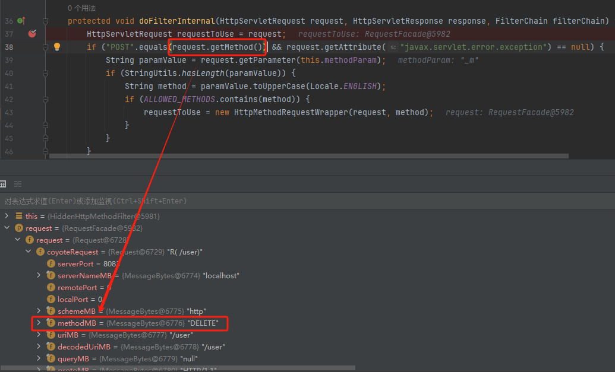The image size is (615, 372).
Task: Click Locale.ENGLISH on line 41
Action: click(x=343, y=86)
